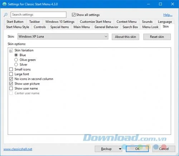Viewport: 179px width, 156px height.
Task: Toggle the Show user name checkbox
Action: click(x=11, y=88)
